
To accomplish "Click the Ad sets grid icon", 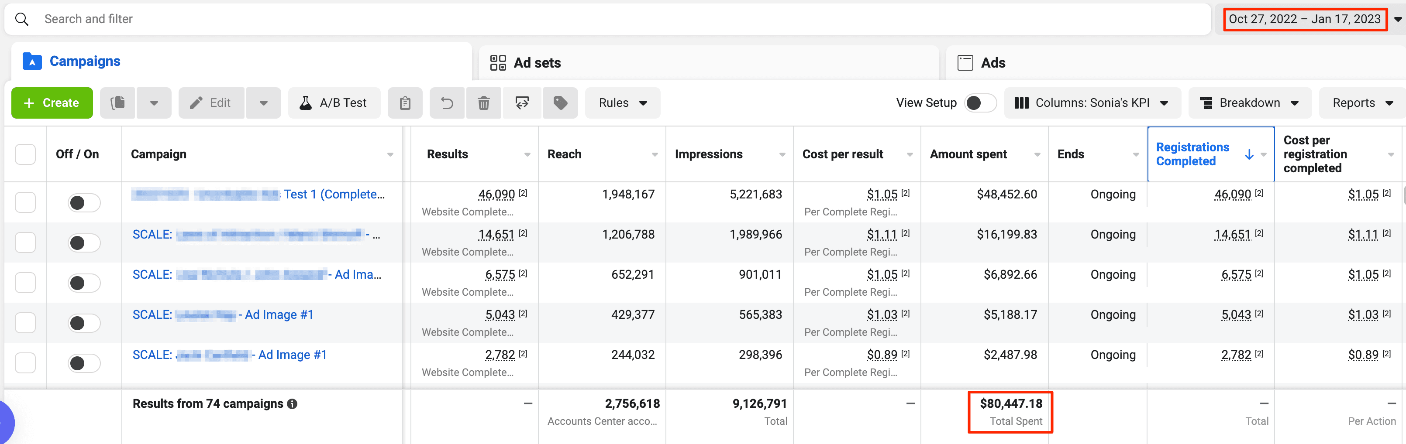I will pyautogui.click(x=498, y=63).
